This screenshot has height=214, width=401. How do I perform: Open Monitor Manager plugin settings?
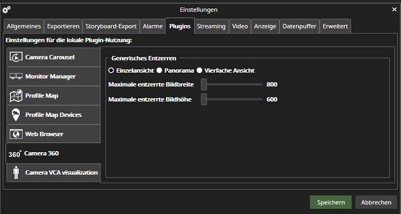pyautogui.click(x=53, y=76)
